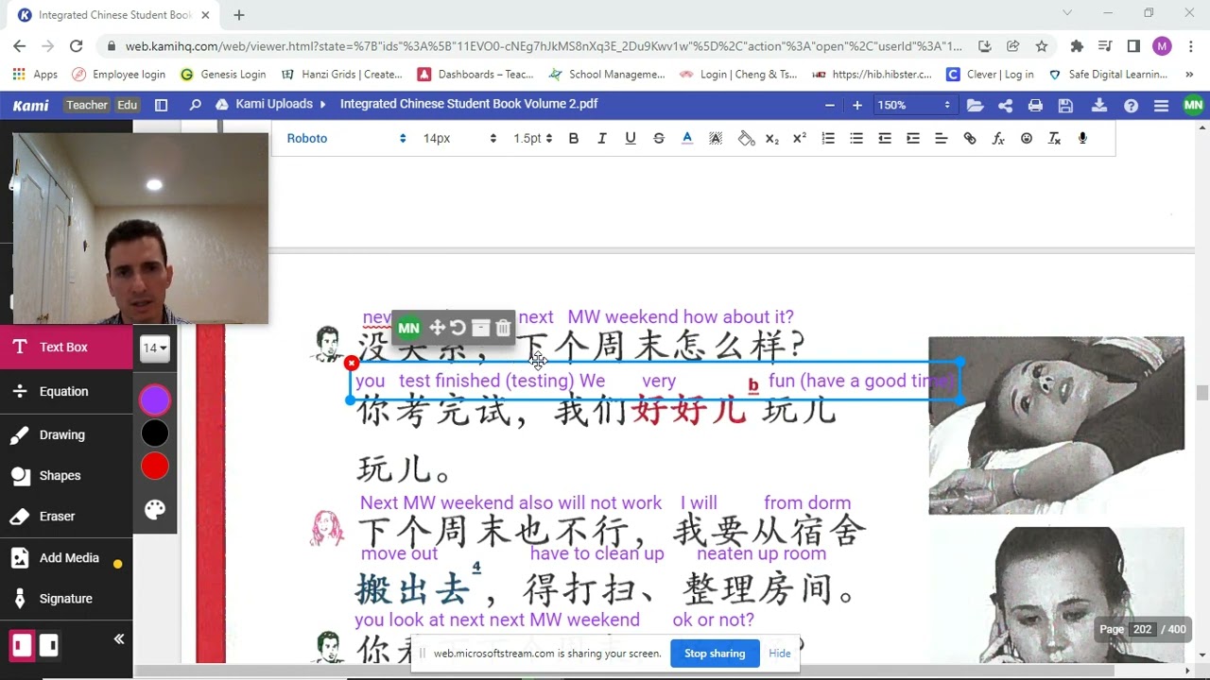
Task: Open the MN account avatar
Action: tap(1193, 105)
